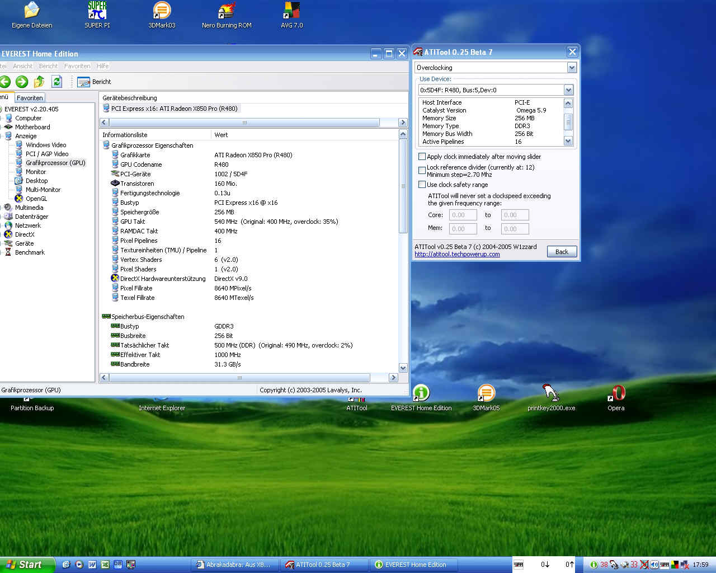The height and width of the screenshot is (573, 716).
Task: Click the green forward arrow in EVEREST toolbar
Action: click(22, 82)
